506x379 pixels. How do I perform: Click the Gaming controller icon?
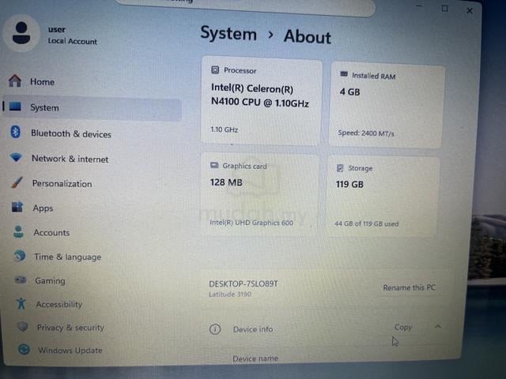point(21,280)
